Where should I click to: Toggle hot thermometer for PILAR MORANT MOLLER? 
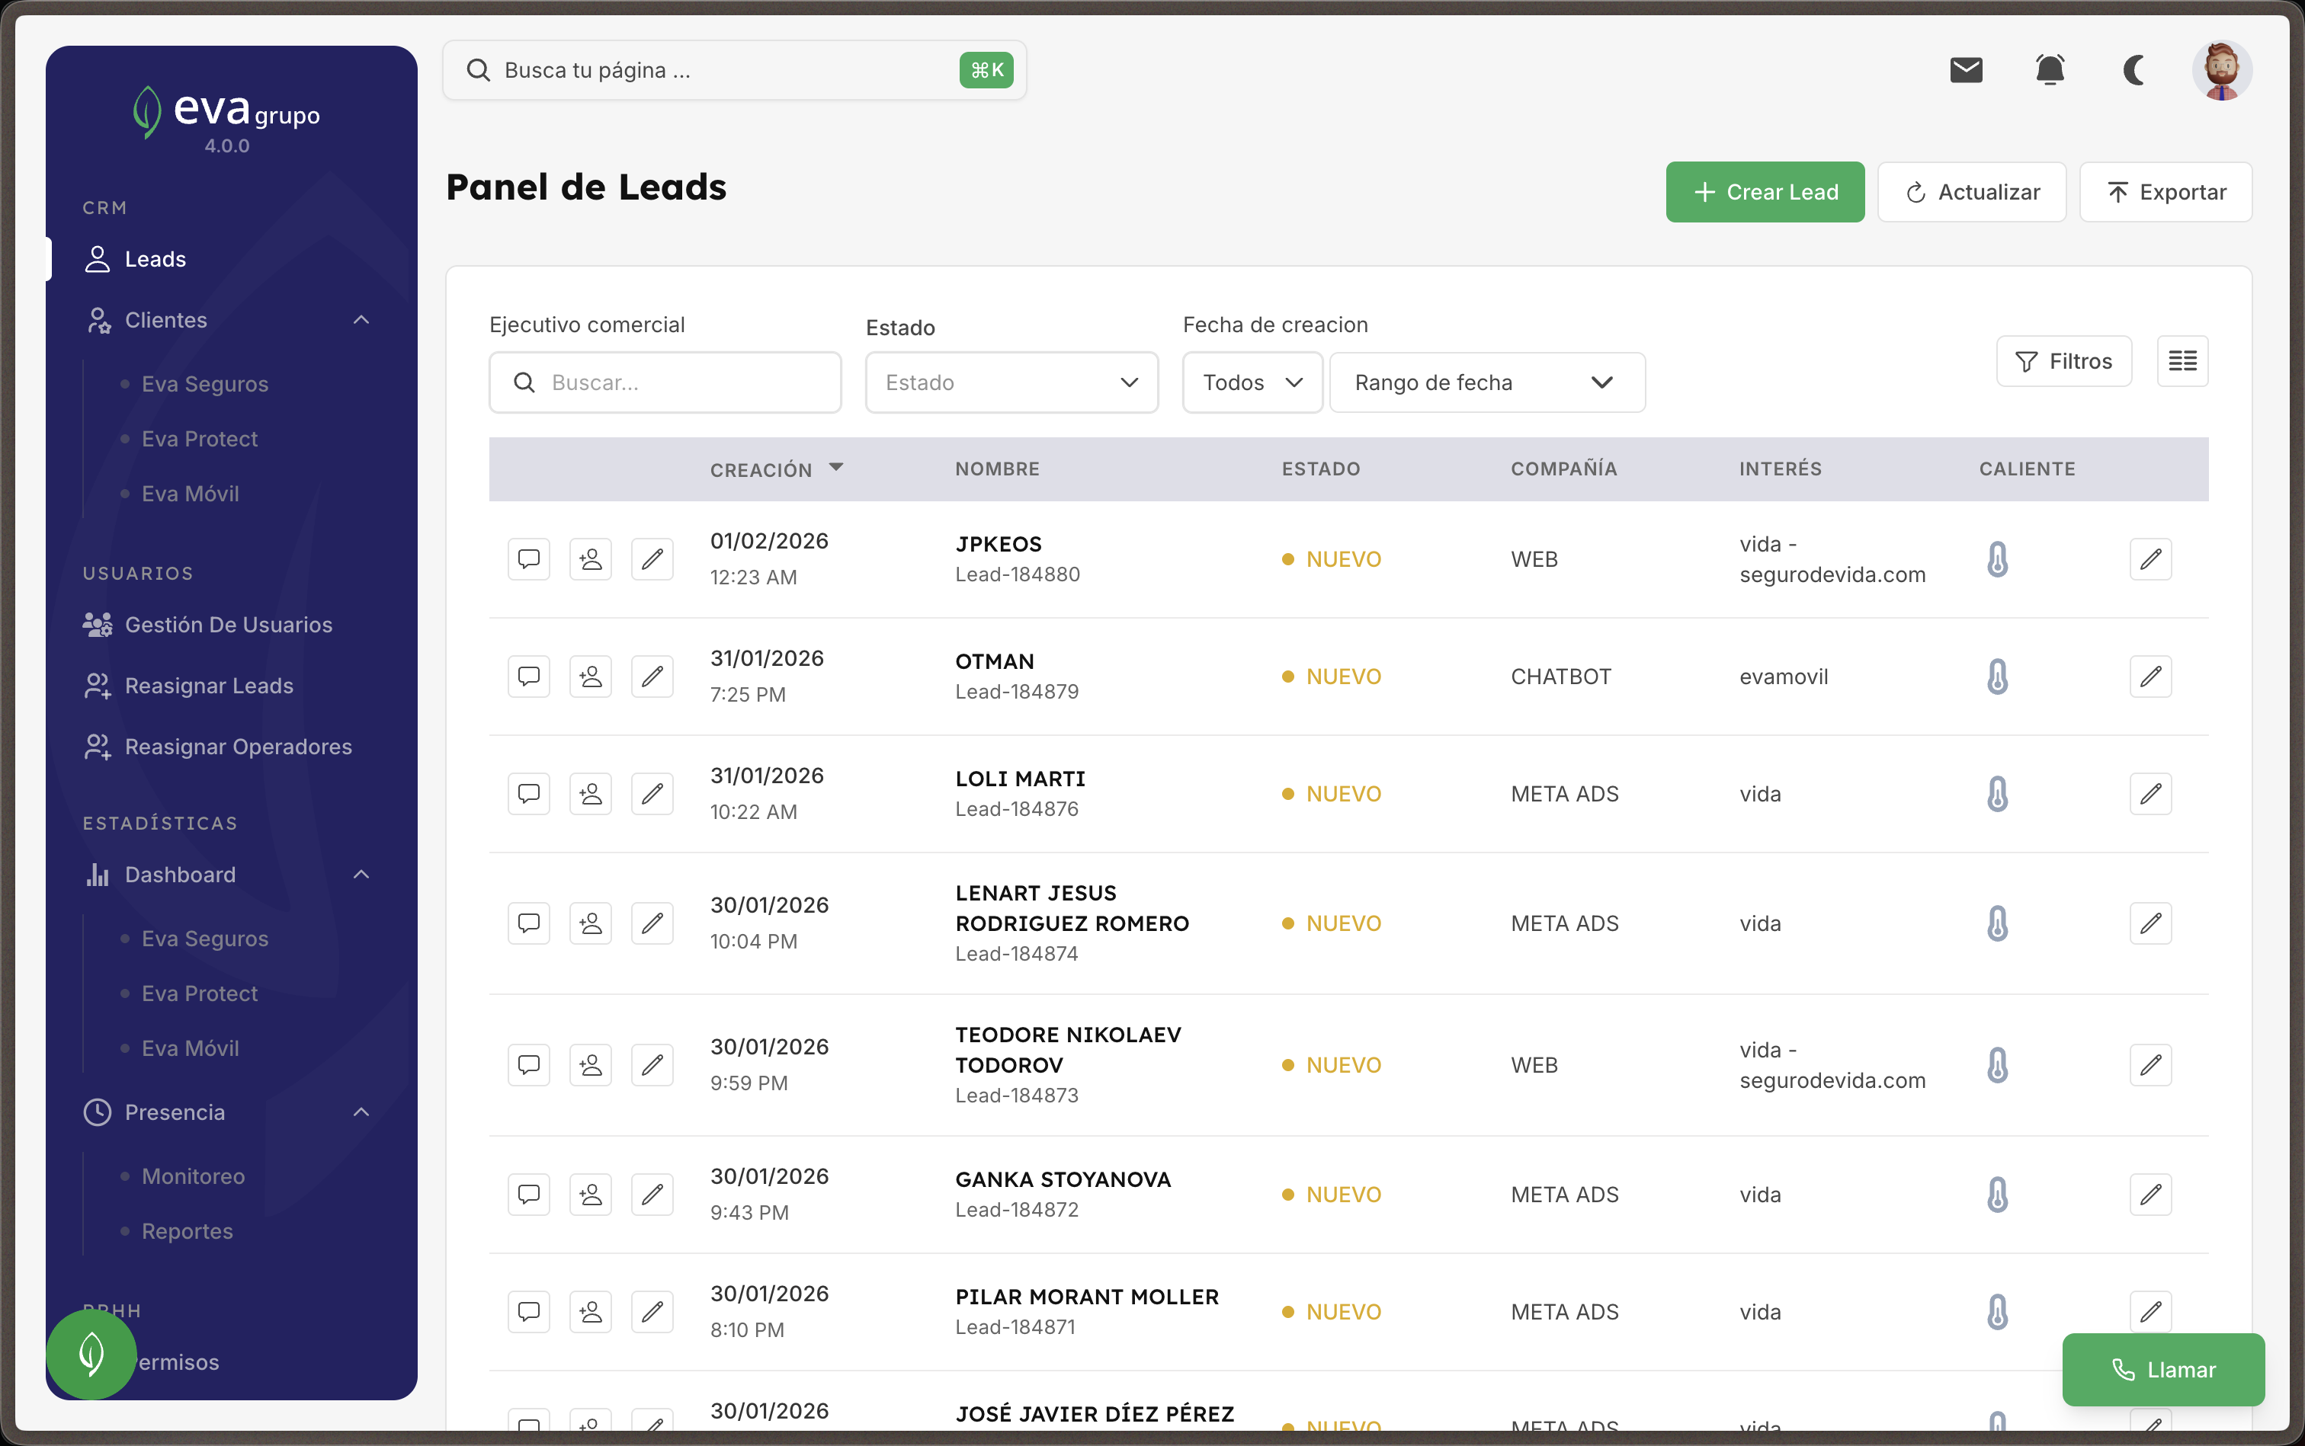[x=1997, y=1312]
